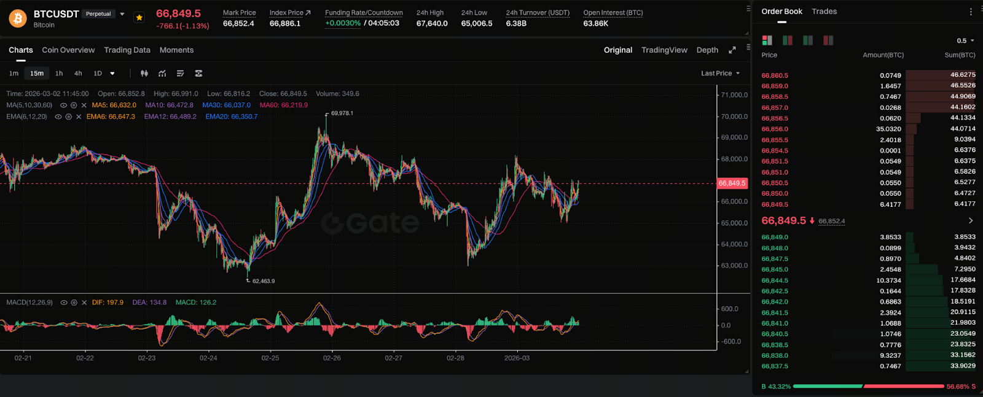Open settings for MA(5,10,30,60) indicator
Viewport: 983px width, 397px height.
click(74, 106)
